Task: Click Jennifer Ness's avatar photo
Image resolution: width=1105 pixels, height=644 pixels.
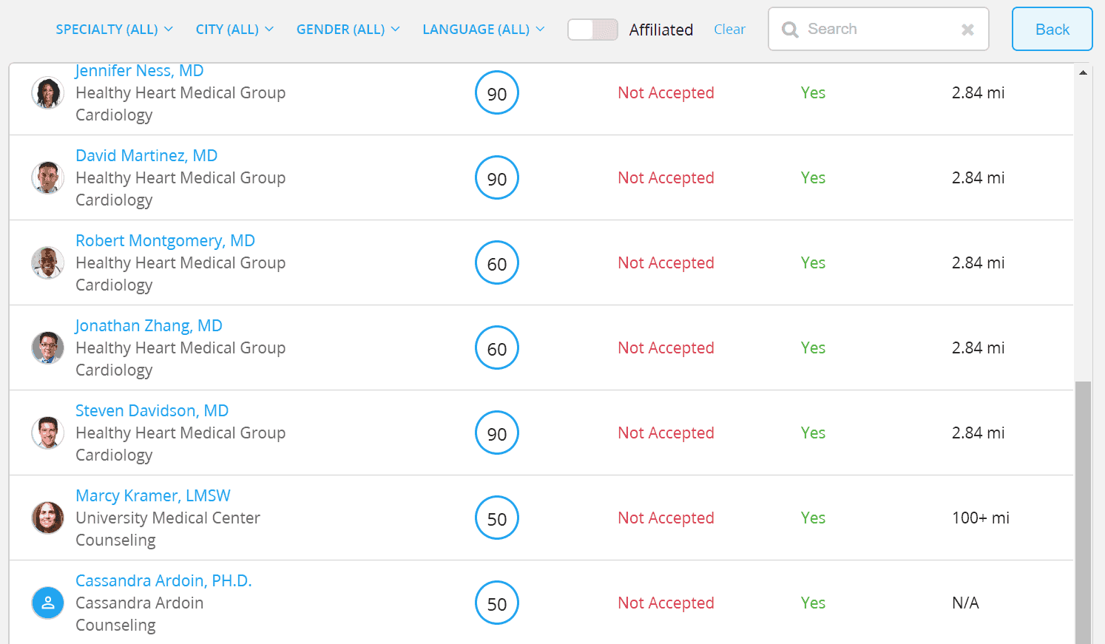Action: click(x=47, y=93)
